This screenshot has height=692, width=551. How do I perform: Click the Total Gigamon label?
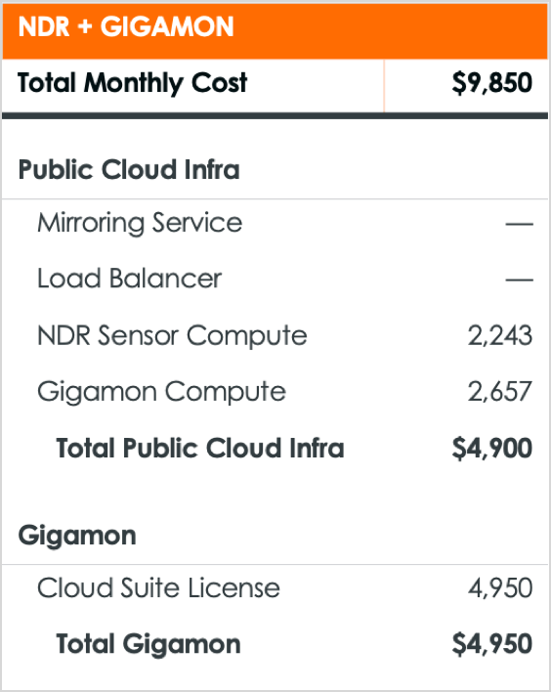tap(148, 645)
